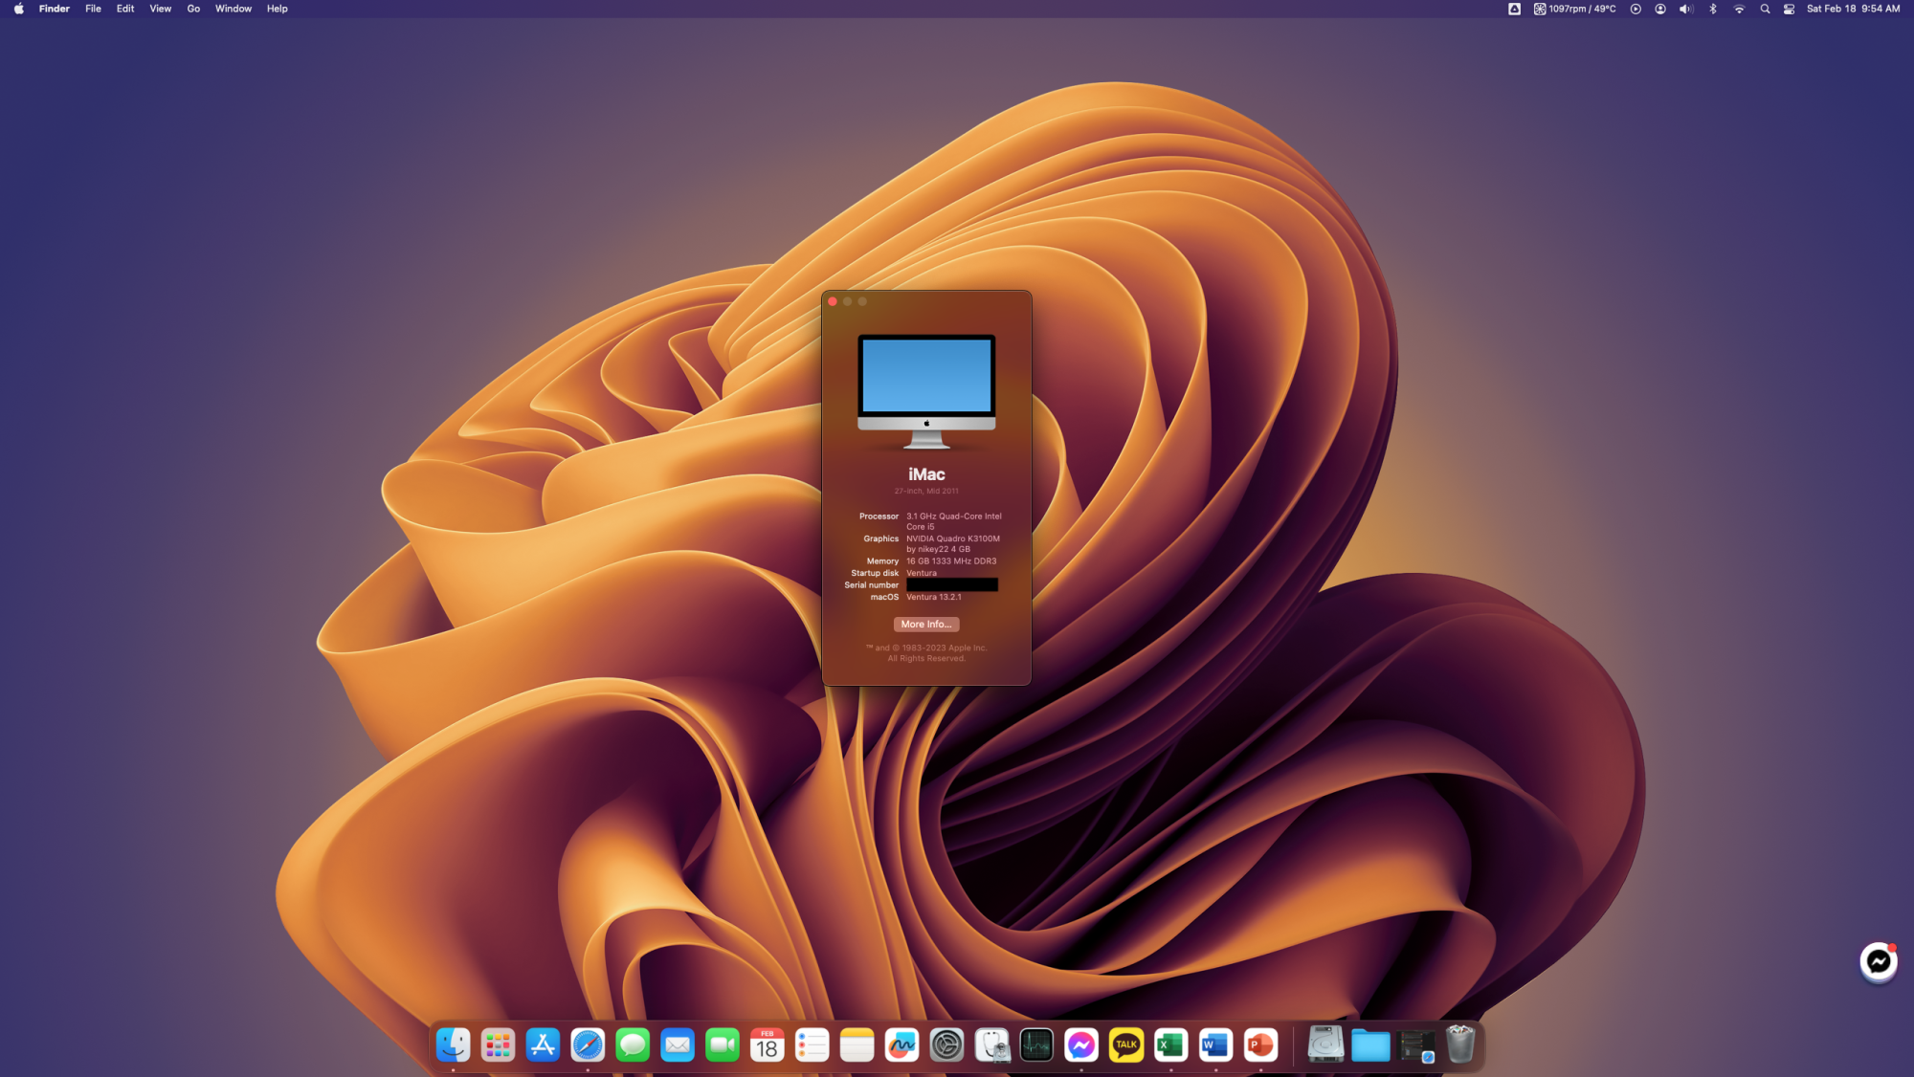Open Freeform from the Dock
The height and width of the screenshot is (1077, 1914).
(x=901, y=1044)
